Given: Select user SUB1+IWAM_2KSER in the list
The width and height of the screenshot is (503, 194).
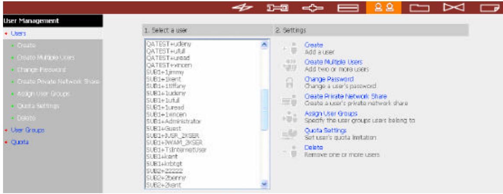Looking at the screenshot, I should pyautogui.click(x=174, y=143).
